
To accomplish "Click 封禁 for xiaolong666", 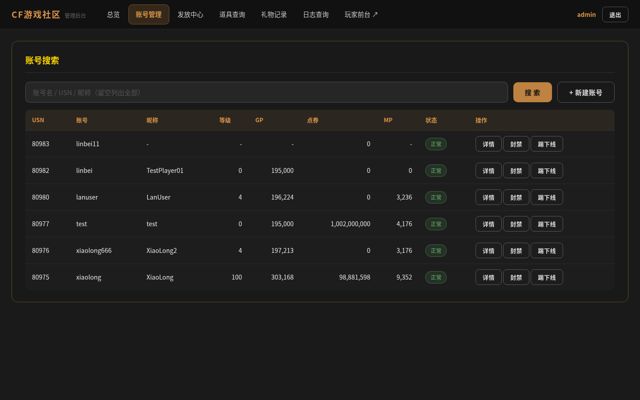I will 516,251.
